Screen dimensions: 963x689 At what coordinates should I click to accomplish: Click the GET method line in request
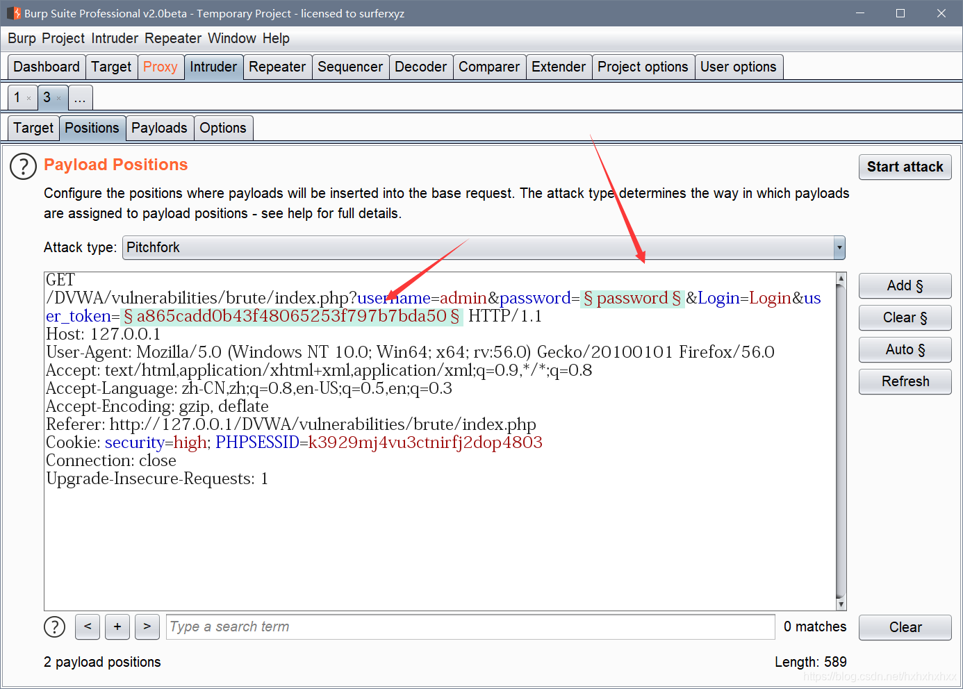pos(60,280)
